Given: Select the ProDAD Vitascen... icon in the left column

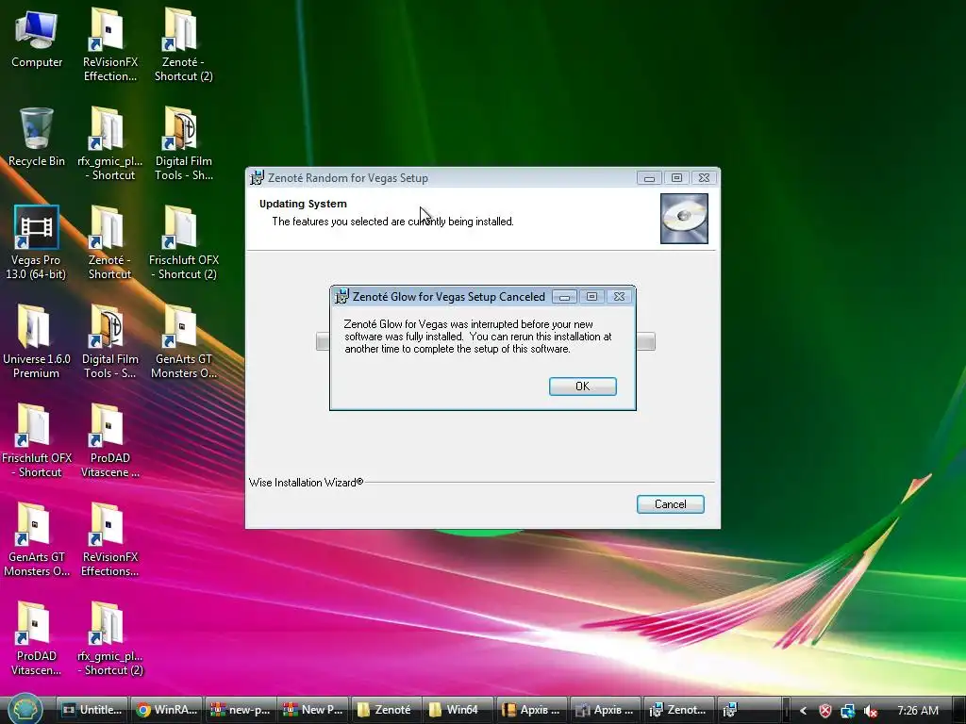Looking at the screenshot, I should coord(36,638).
